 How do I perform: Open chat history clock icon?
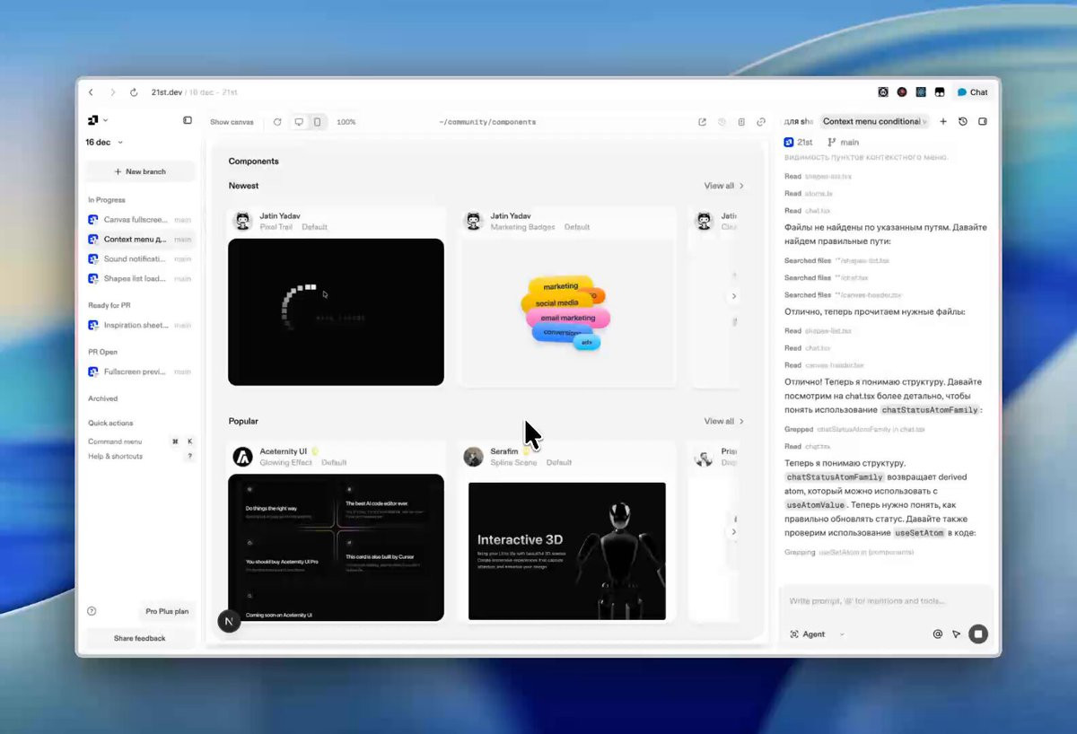(x=963, y=121)
